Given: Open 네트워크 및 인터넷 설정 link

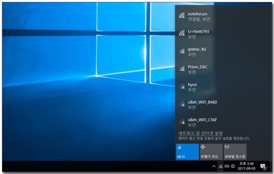Looking at the screenshot, I should click(x=200, y=133).
